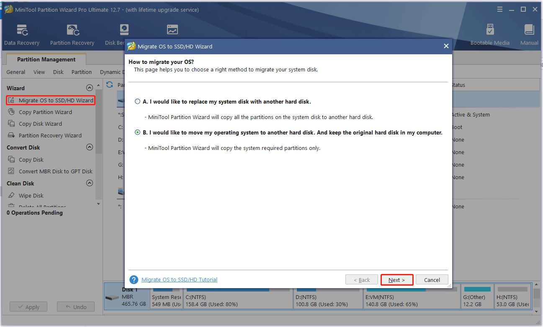Click sidebar scroll down arrow
Screen dimensions: 543x327
point(99,204)
